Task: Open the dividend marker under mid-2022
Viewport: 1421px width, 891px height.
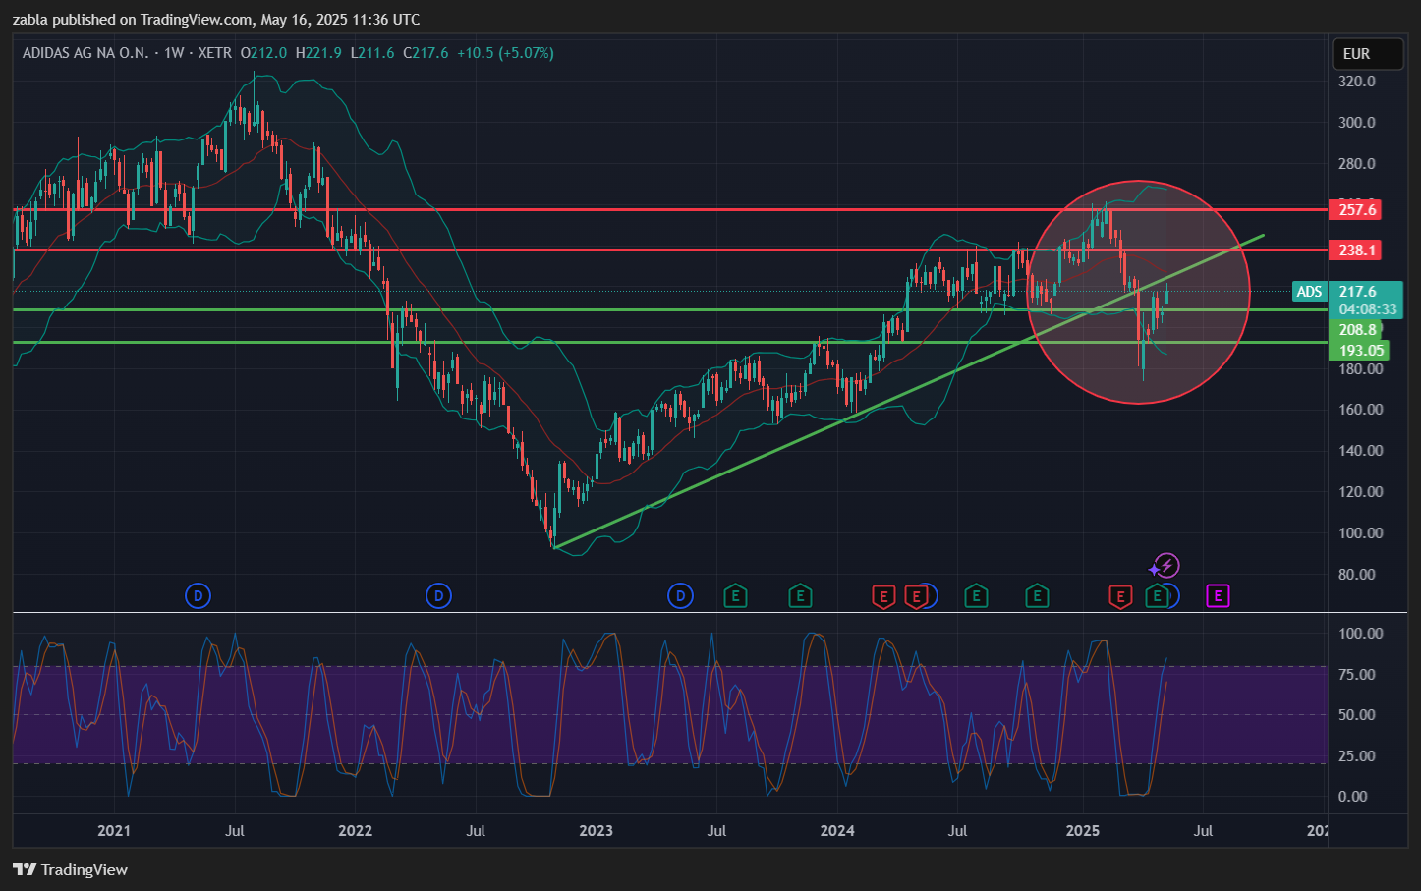Action: click(x=438, y=595)
